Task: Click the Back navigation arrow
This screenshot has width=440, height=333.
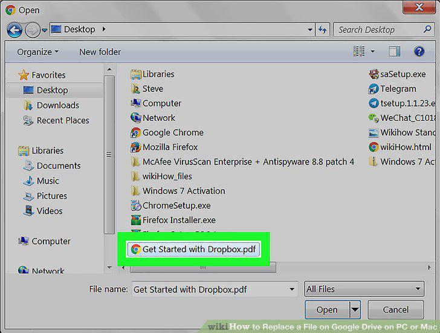Action: pyautogui.click(x=15, y=30)
